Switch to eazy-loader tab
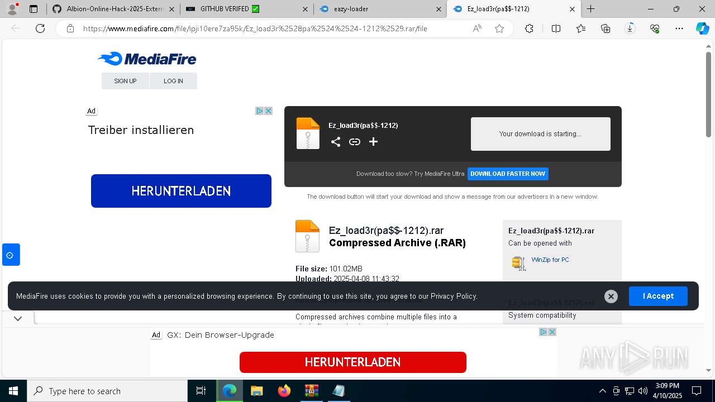The height and width of the screenshot is (402, 715). [x=380, y=9]
